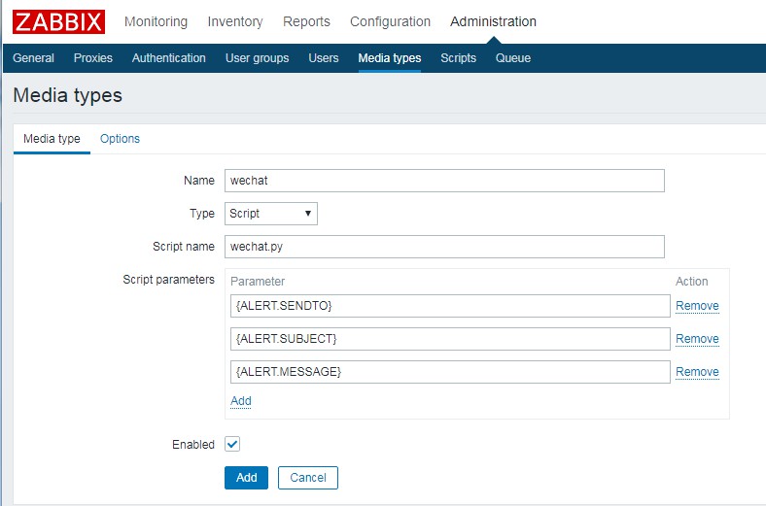This screenshot has height=506, width=766.
Task: Navigate to the Scripts section
Action: (x=458, y=58)
